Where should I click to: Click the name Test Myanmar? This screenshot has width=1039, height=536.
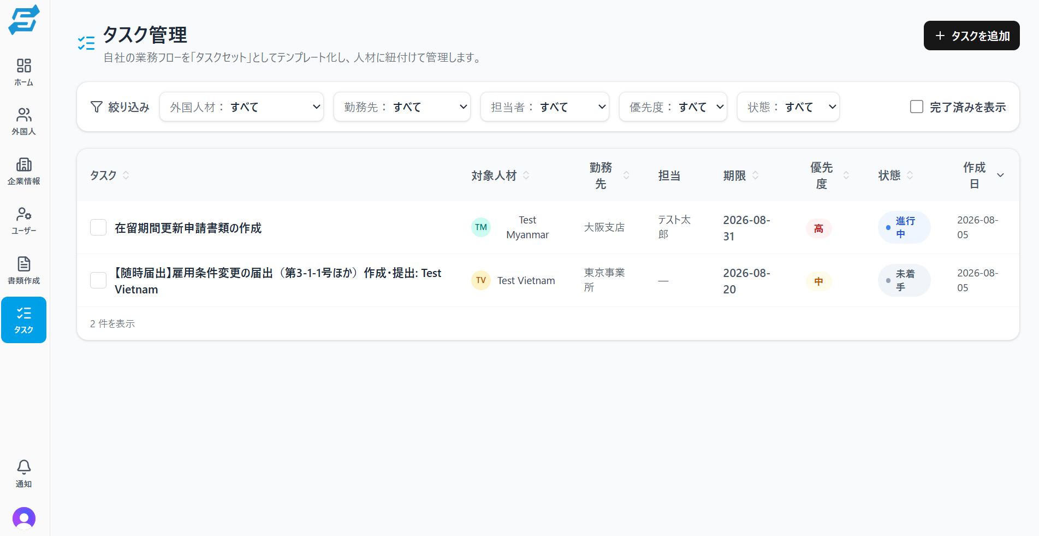pos(527,227)
